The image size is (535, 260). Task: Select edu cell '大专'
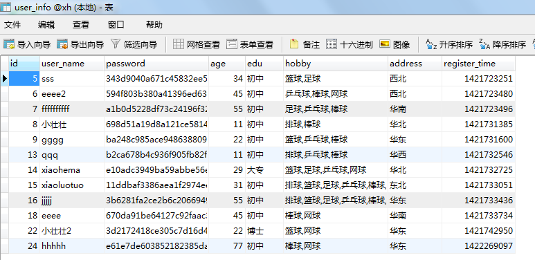264,169
